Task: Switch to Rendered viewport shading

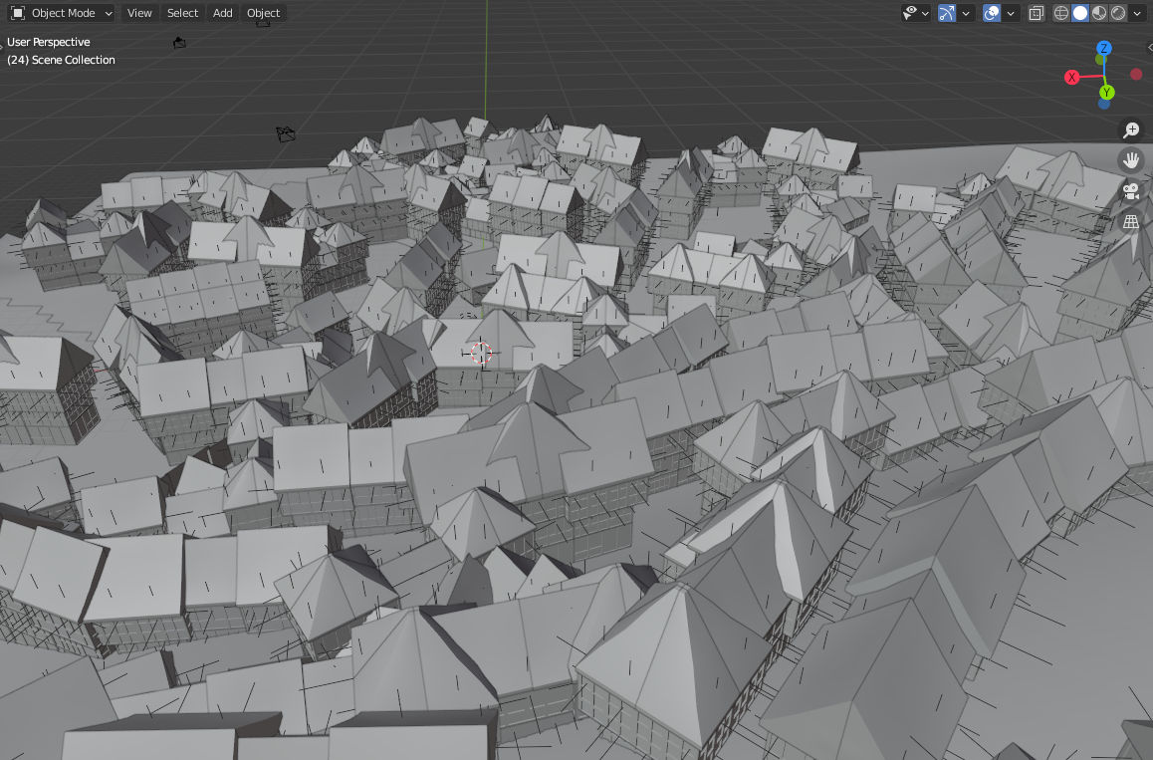Action: 1118,13
